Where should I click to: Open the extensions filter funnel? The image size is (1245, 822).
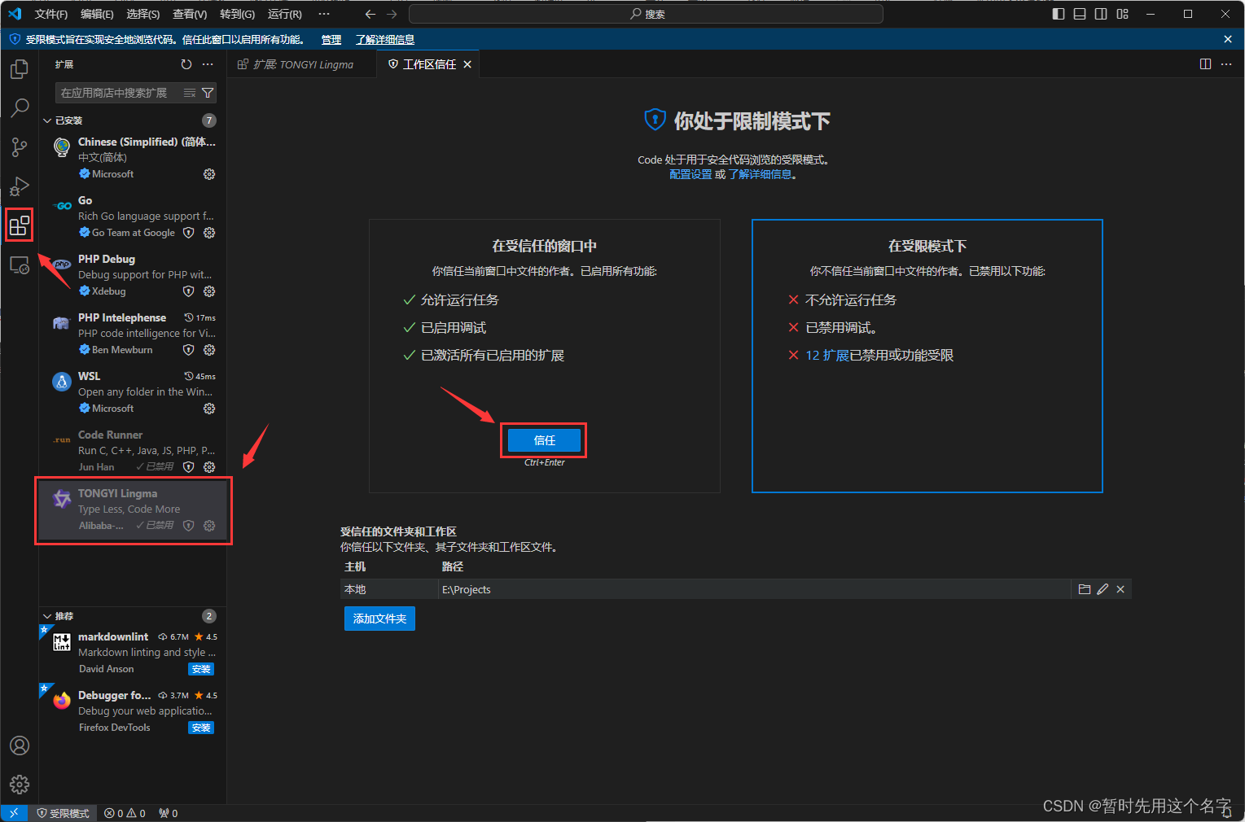coord(208,93)
